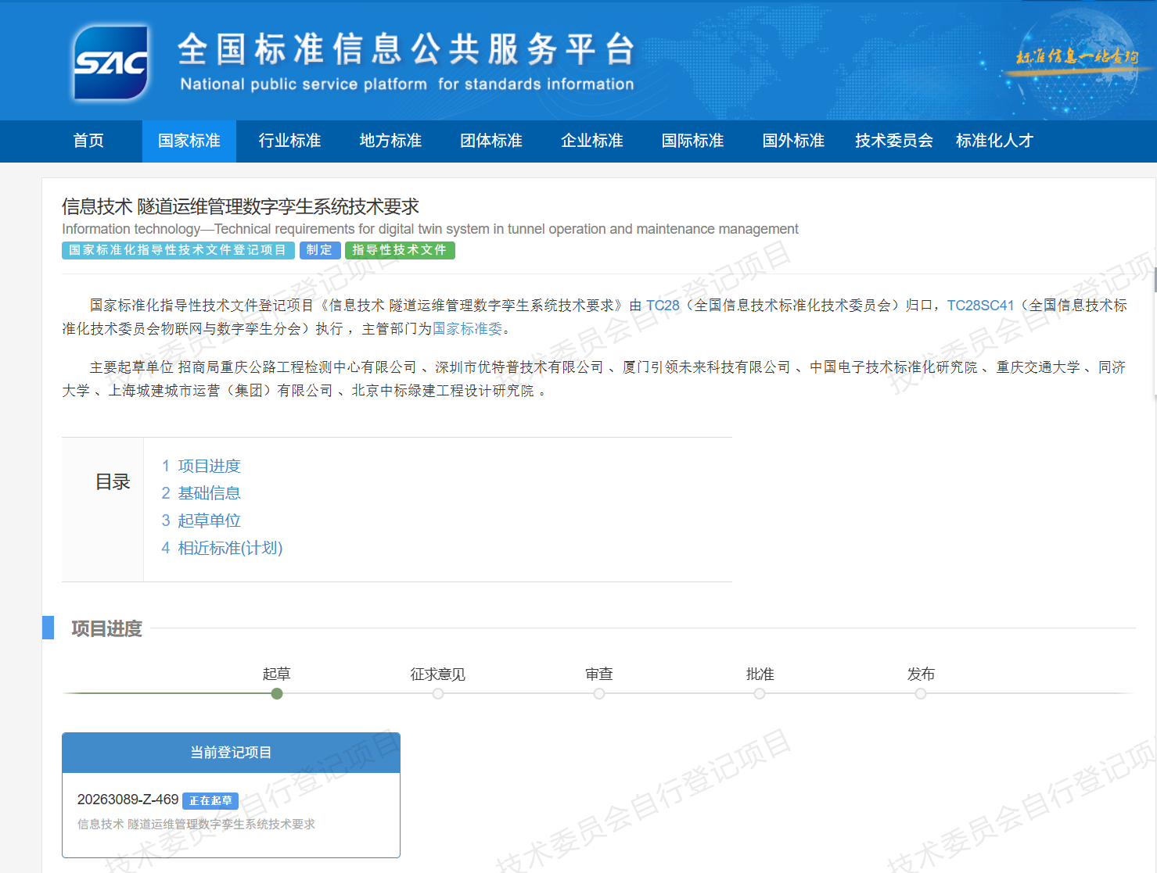The image size is (1157, 873).
Task: Open the 国际标准 nav tab
Action: tap(693, 141)
